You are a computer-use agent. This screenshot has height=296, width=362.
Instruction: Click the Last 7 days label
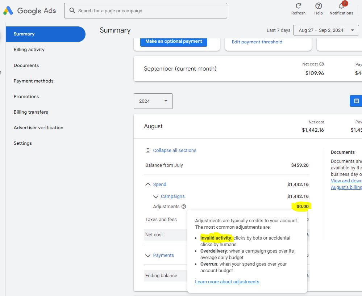pos(278,30)
